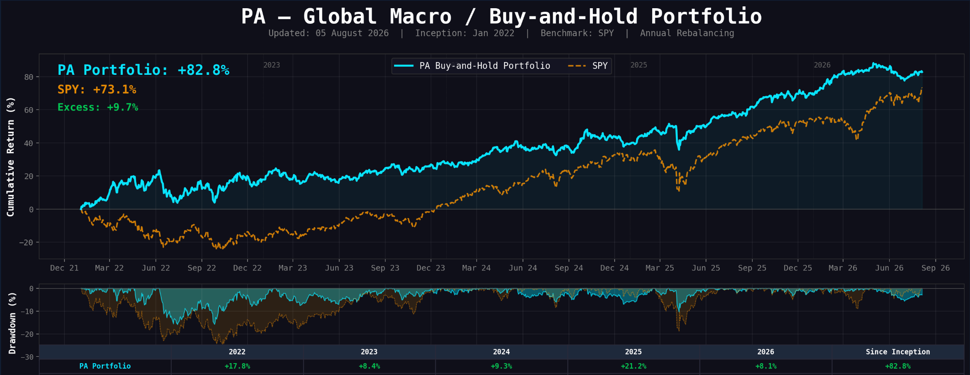Click the cyan line sample in the legend
970x375 pixels.
(404, 66)
